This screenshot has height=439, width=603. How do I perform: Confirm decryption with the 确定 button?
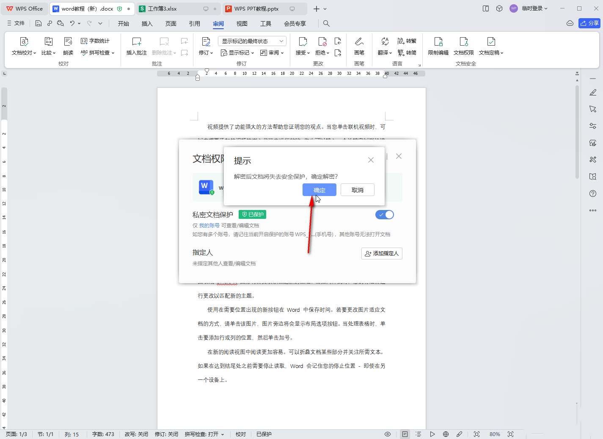click(319, 190)
